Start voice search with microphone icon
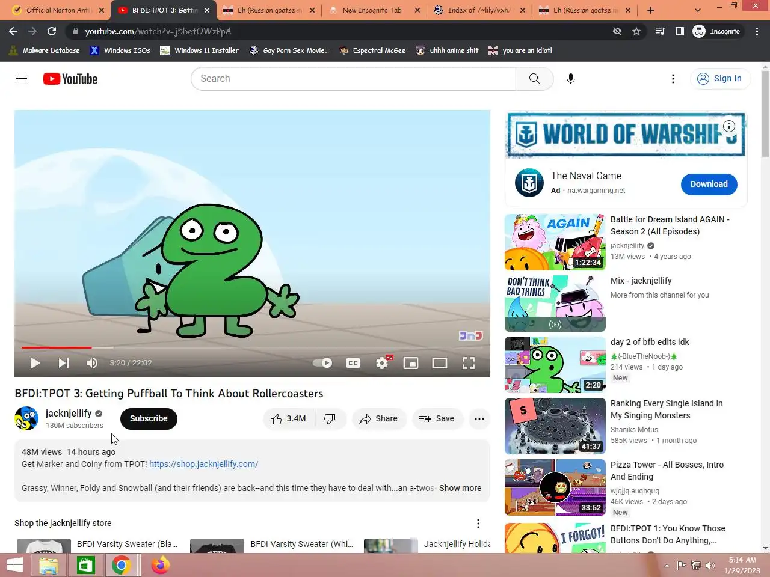This screenshot has height=577, width=770. pyautogui.click(x=571, y=79)
